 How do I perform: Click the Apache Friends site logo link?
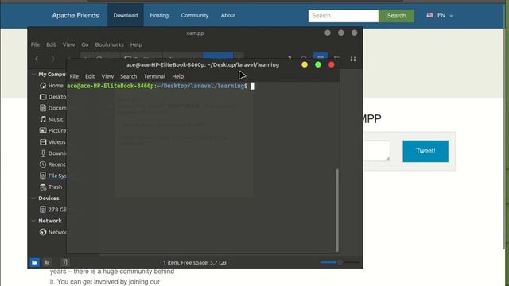coord(76,15)
